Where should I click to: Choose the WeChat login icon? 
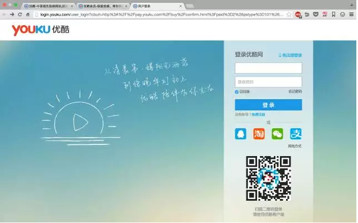click(x=277, y=134)
